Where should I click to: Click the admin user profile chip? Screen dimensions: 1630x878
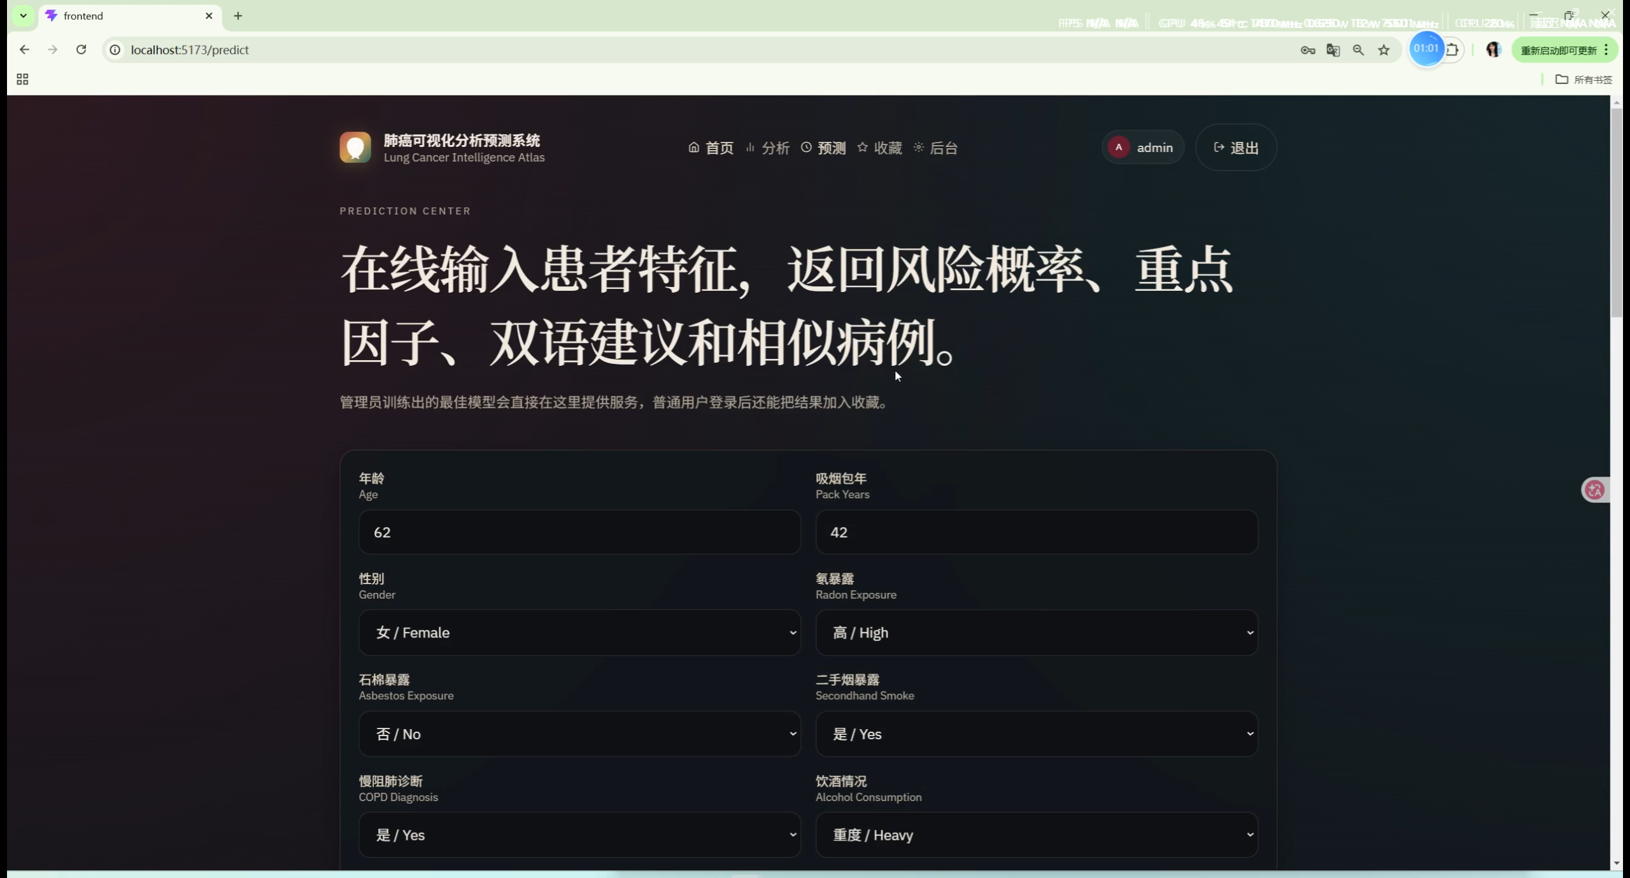pos(1143,148)
